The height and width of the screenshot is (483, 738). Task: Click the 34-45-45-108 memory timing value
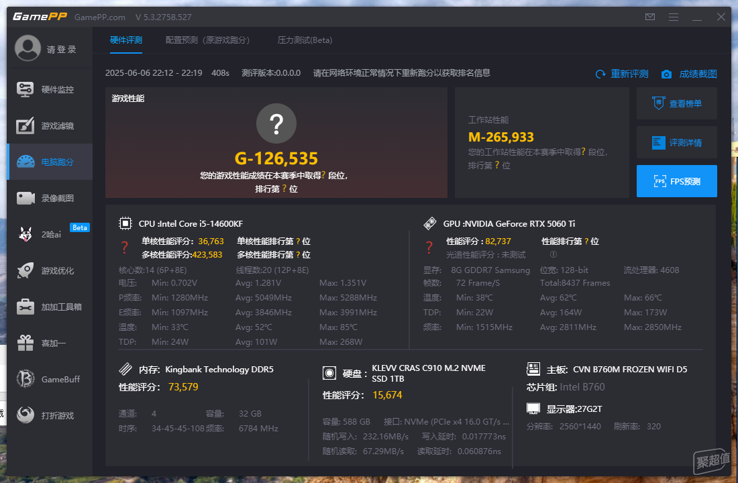(178, 429)
